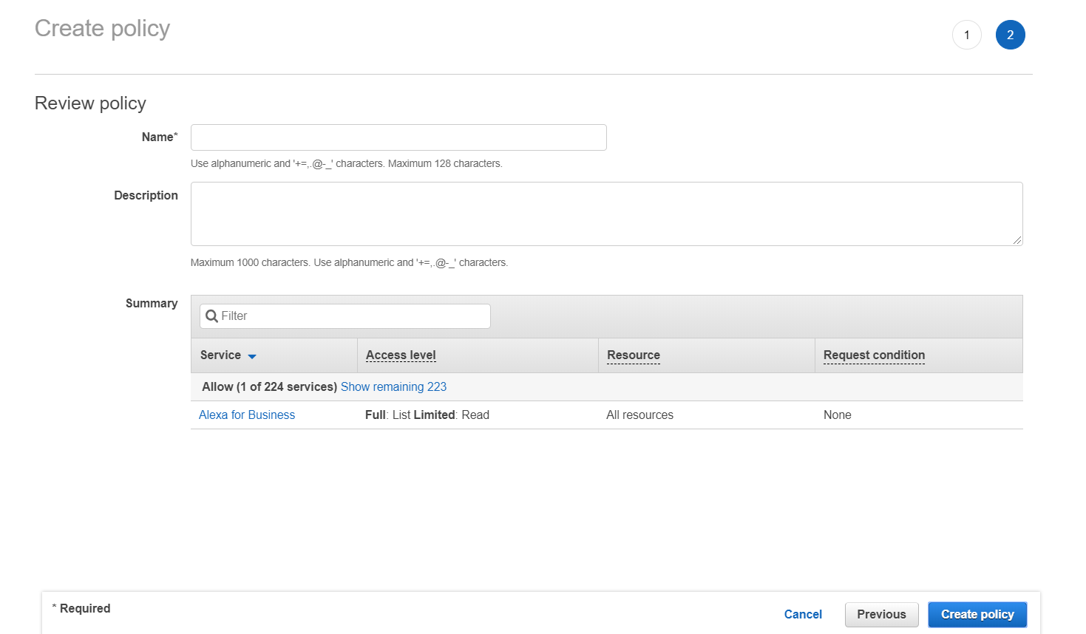Click into the Description text area
Viewport: 1086px width, 634px height.
(x=606, y=214)
